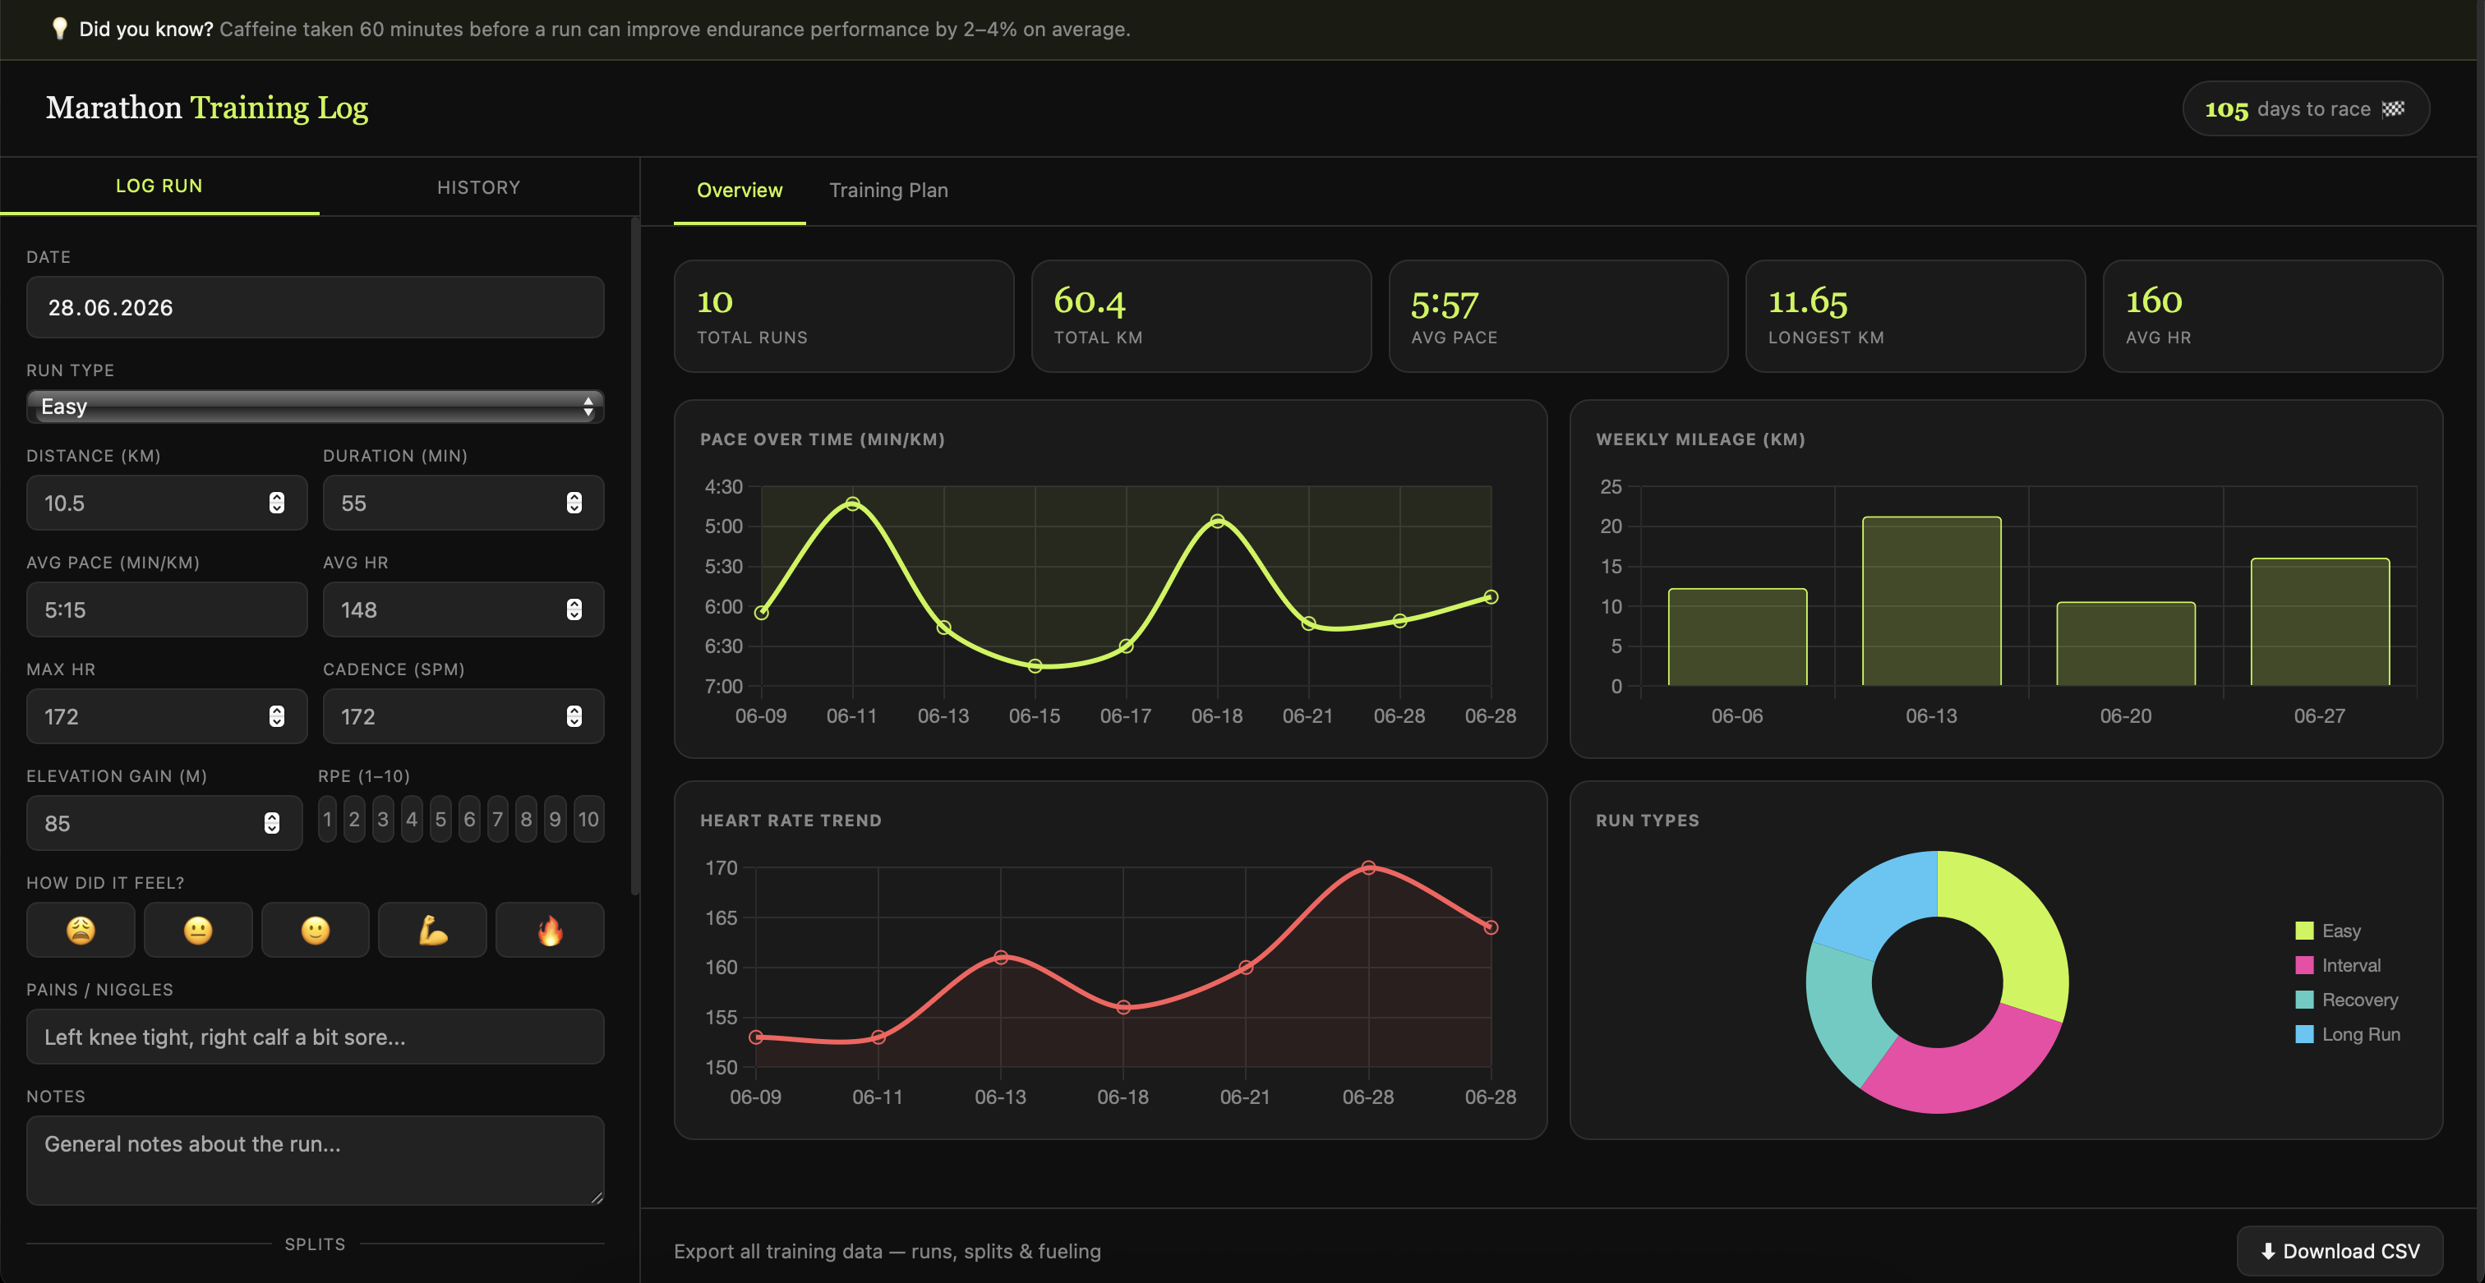Focus the Duration (min) field
The width and height of the screenshot is (2485, 1283).
click(x=464, y=504)
